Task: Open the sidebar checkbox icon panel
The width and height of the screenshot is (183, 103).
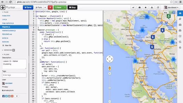Action: pyautogui.click(x=180, y=36)
